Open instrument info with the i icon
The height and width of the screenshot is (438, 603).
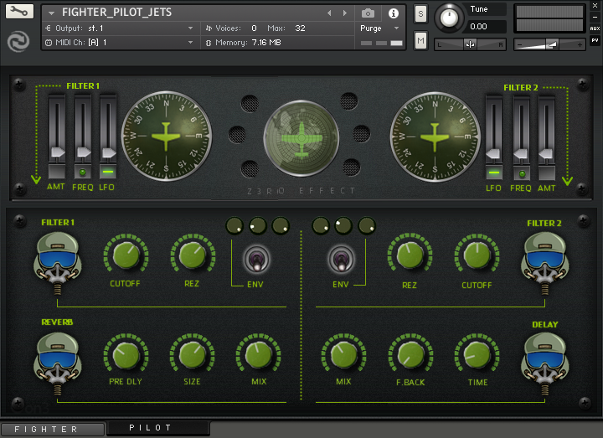click(x=394, y=13)
